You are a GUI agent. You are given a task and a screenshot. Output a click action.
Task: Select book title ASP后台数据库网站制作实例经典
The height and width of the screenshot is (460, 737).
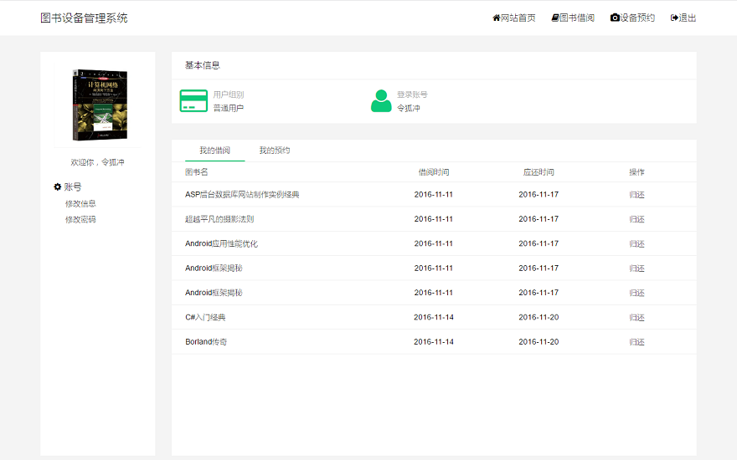click(242, 194)
